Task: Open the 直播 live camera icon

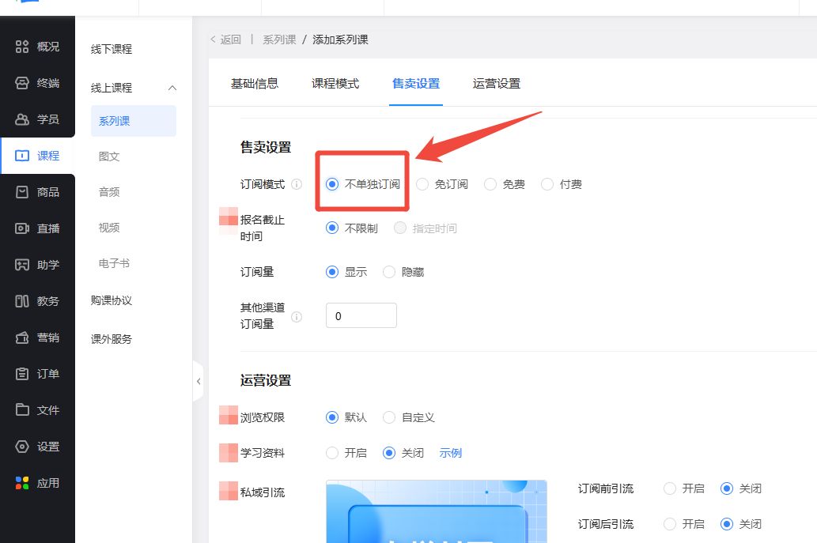Action: pos(22,228)
